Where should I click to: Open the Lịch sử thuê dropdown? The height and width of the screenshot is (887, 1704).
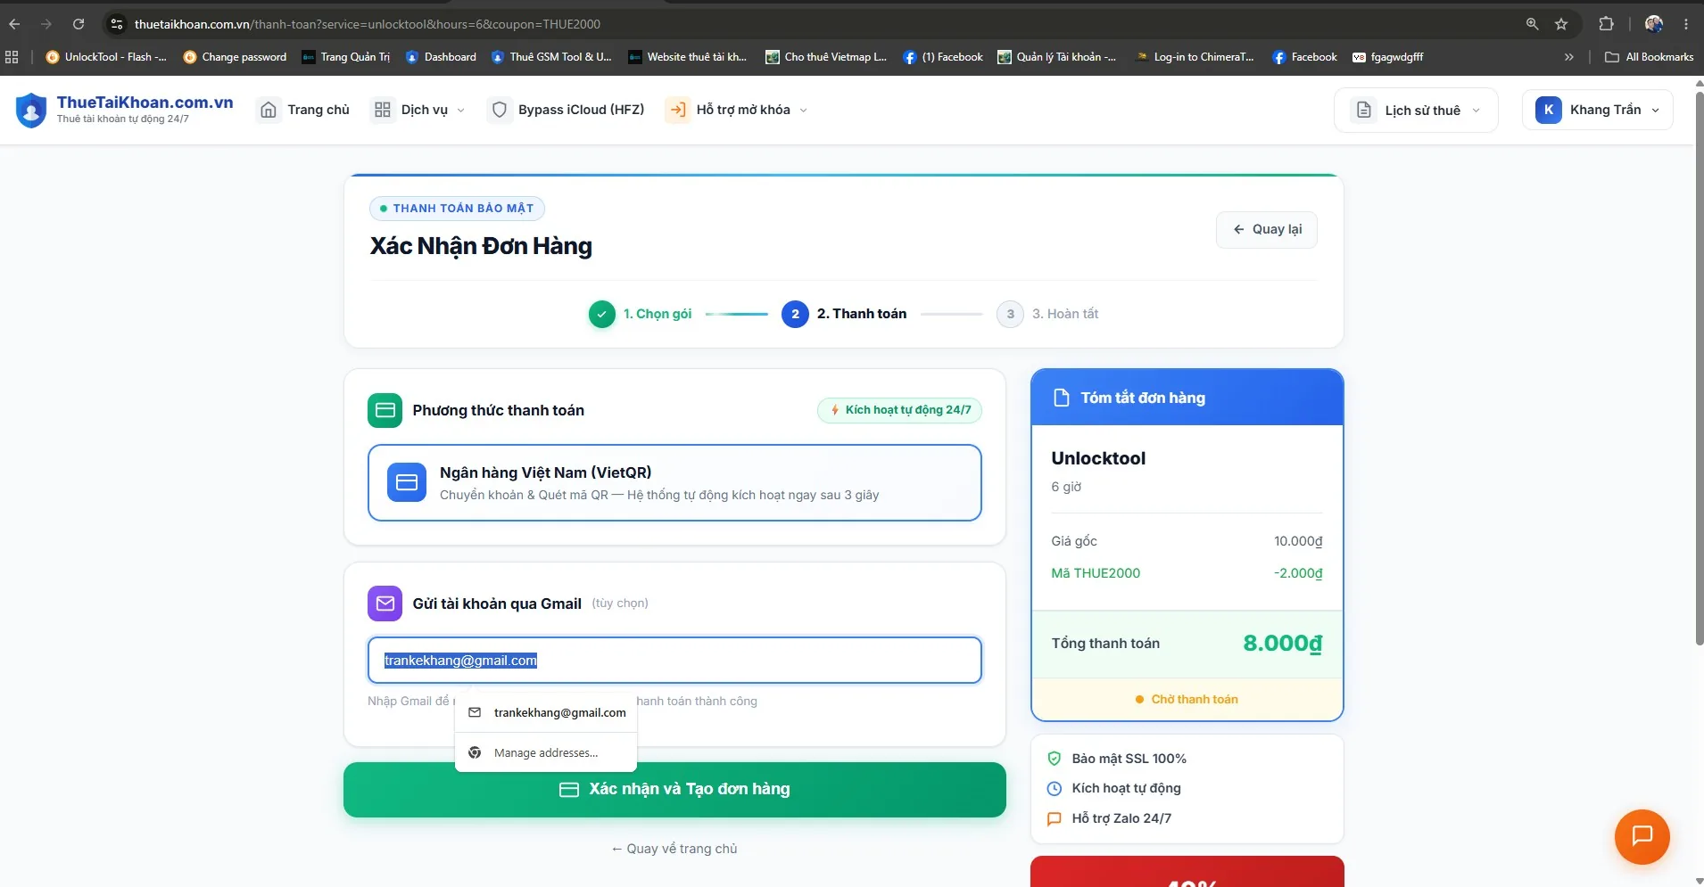1416,111
